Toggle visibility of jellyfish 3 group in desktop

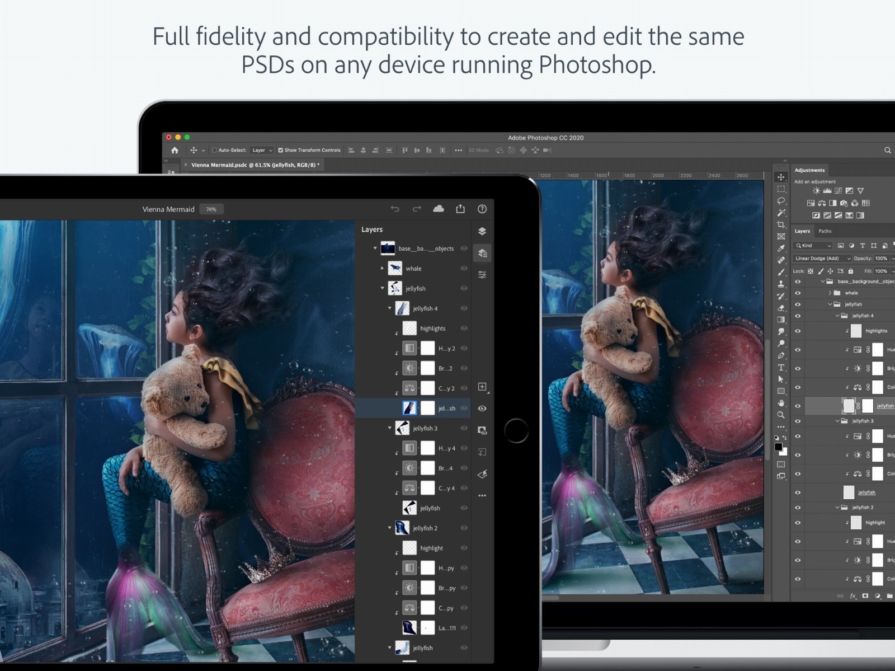pyautogui.click(x=798, y=421)
